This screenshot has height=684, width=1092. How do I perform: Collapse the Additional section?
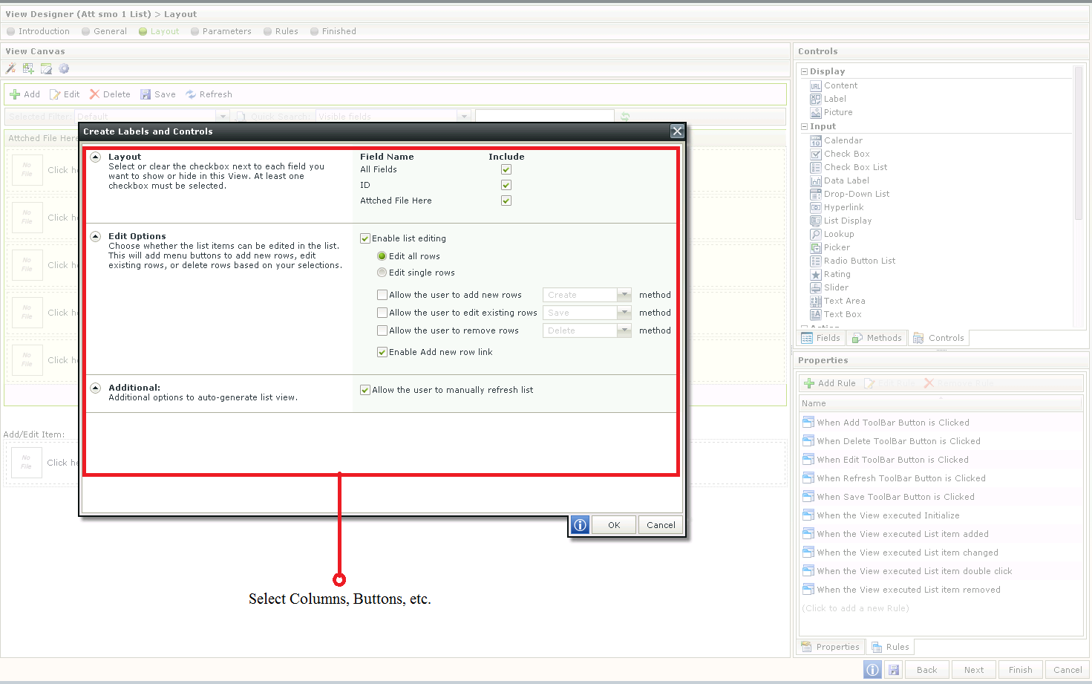point(96,388)
